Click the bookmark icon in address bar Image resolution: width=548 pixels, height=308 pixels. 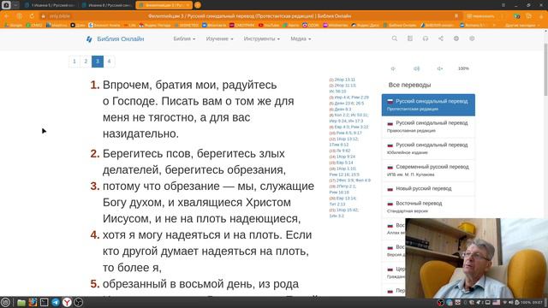click(x=456, y=16)
